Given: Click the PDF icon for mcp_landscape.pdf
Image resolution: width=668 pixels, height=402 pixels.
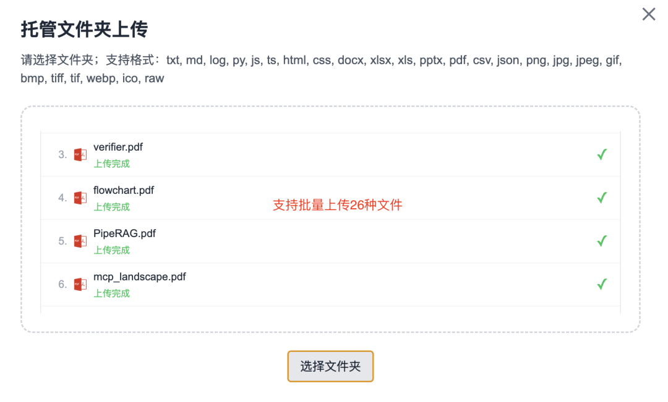Looking at the screenshot, I should click(x=80, y=284).
